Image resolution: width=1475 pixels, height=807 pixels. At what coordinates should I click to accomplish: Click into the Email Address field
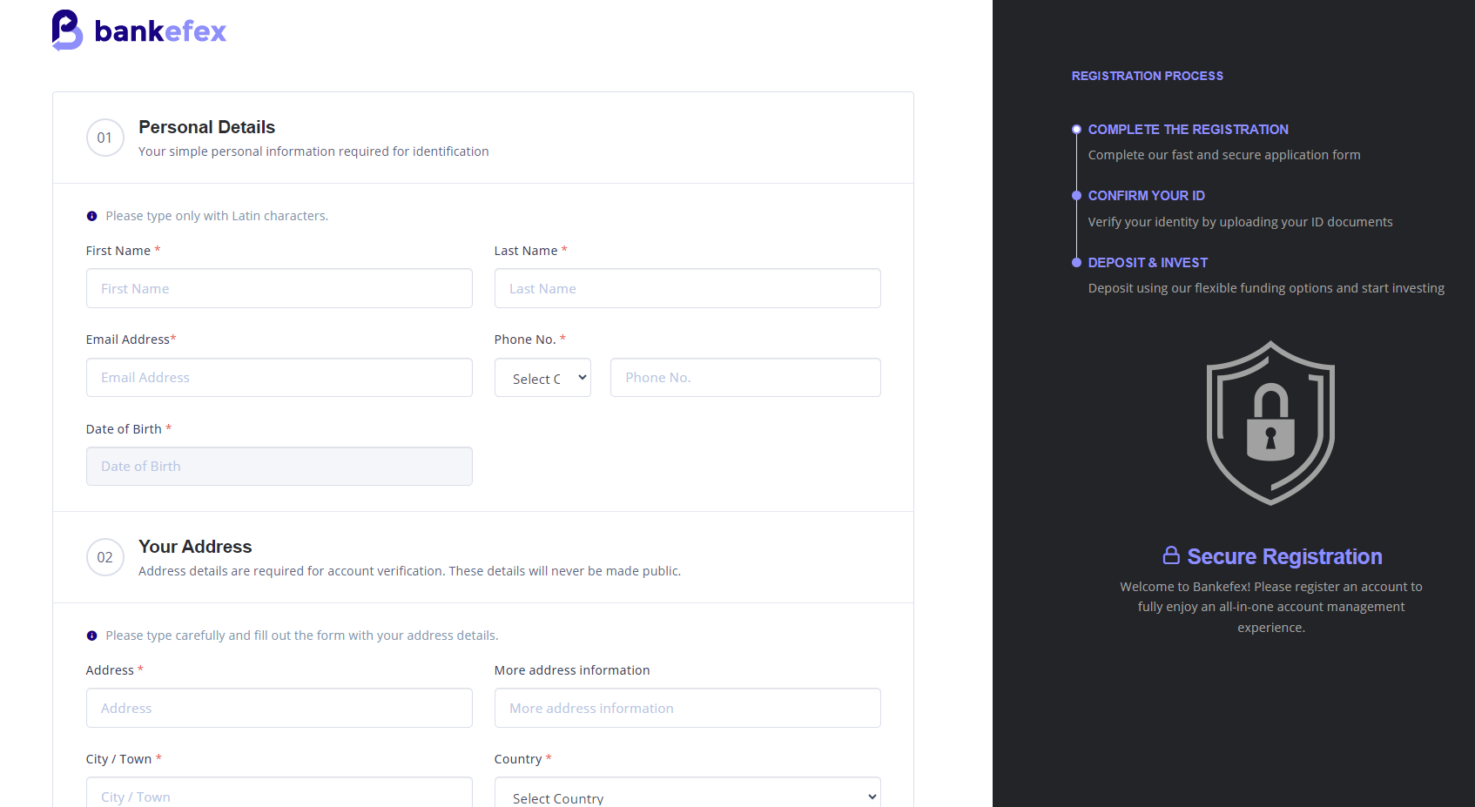tap(280, 378)
